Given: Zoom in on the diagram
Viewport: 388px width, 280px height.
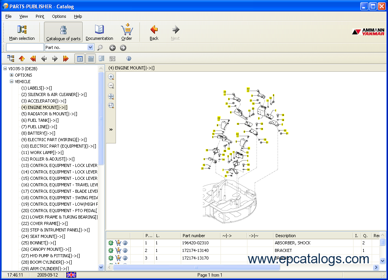Looking at the screenshot, I should tap(111, 77).
